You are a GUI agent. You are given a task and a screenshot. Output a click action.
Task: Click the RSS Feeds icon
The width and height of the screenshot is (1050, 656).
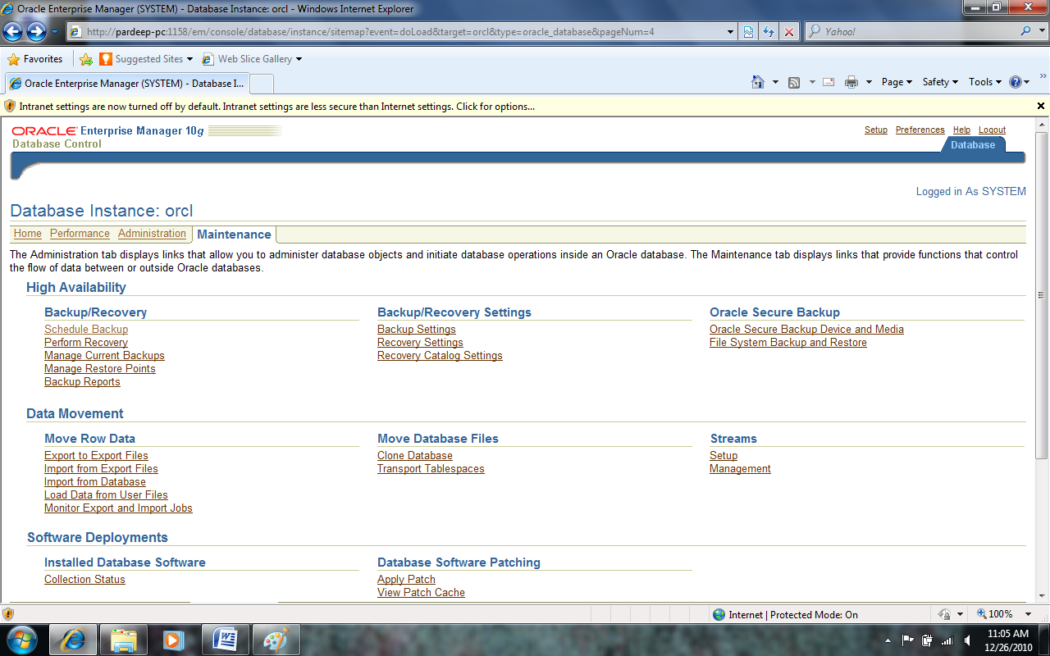pos(794,82)
